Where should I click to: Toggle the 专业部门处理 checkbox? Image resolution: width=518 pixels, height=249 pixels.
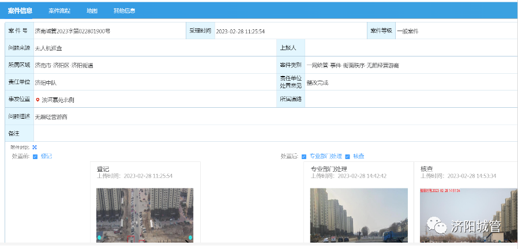(304, 156)
